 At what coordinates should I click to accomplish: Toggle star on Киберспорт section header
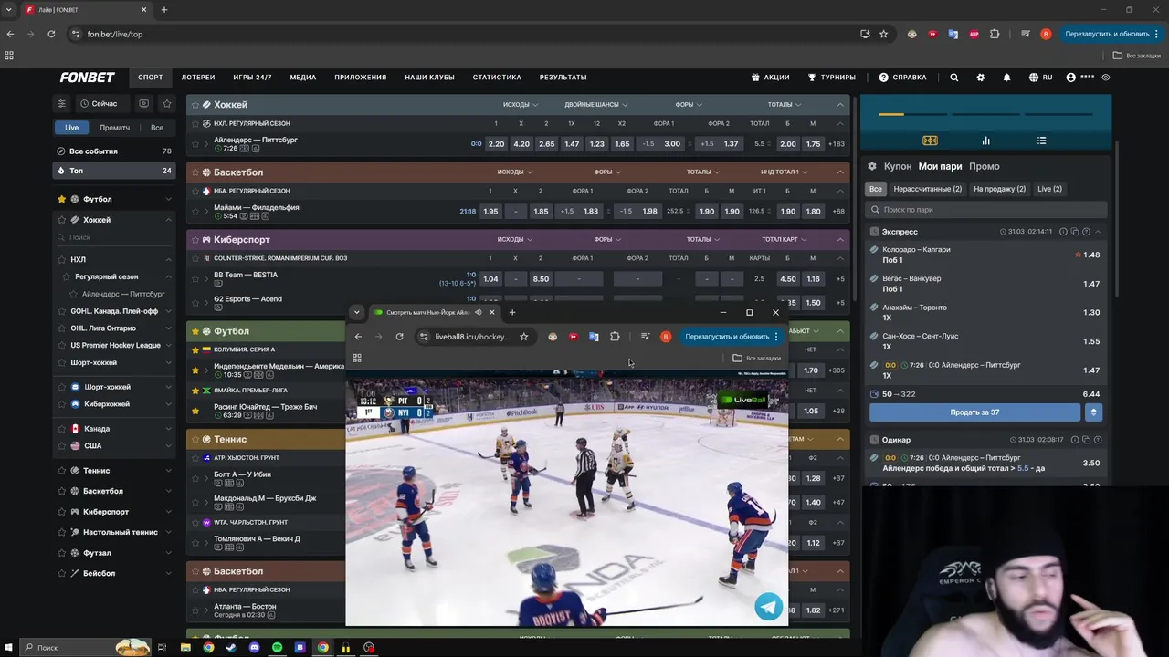(x=195, y=240)
